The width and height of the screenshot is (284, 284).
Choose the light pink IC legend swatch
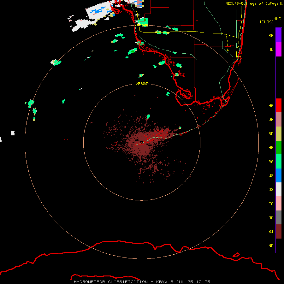pos(279,204)
